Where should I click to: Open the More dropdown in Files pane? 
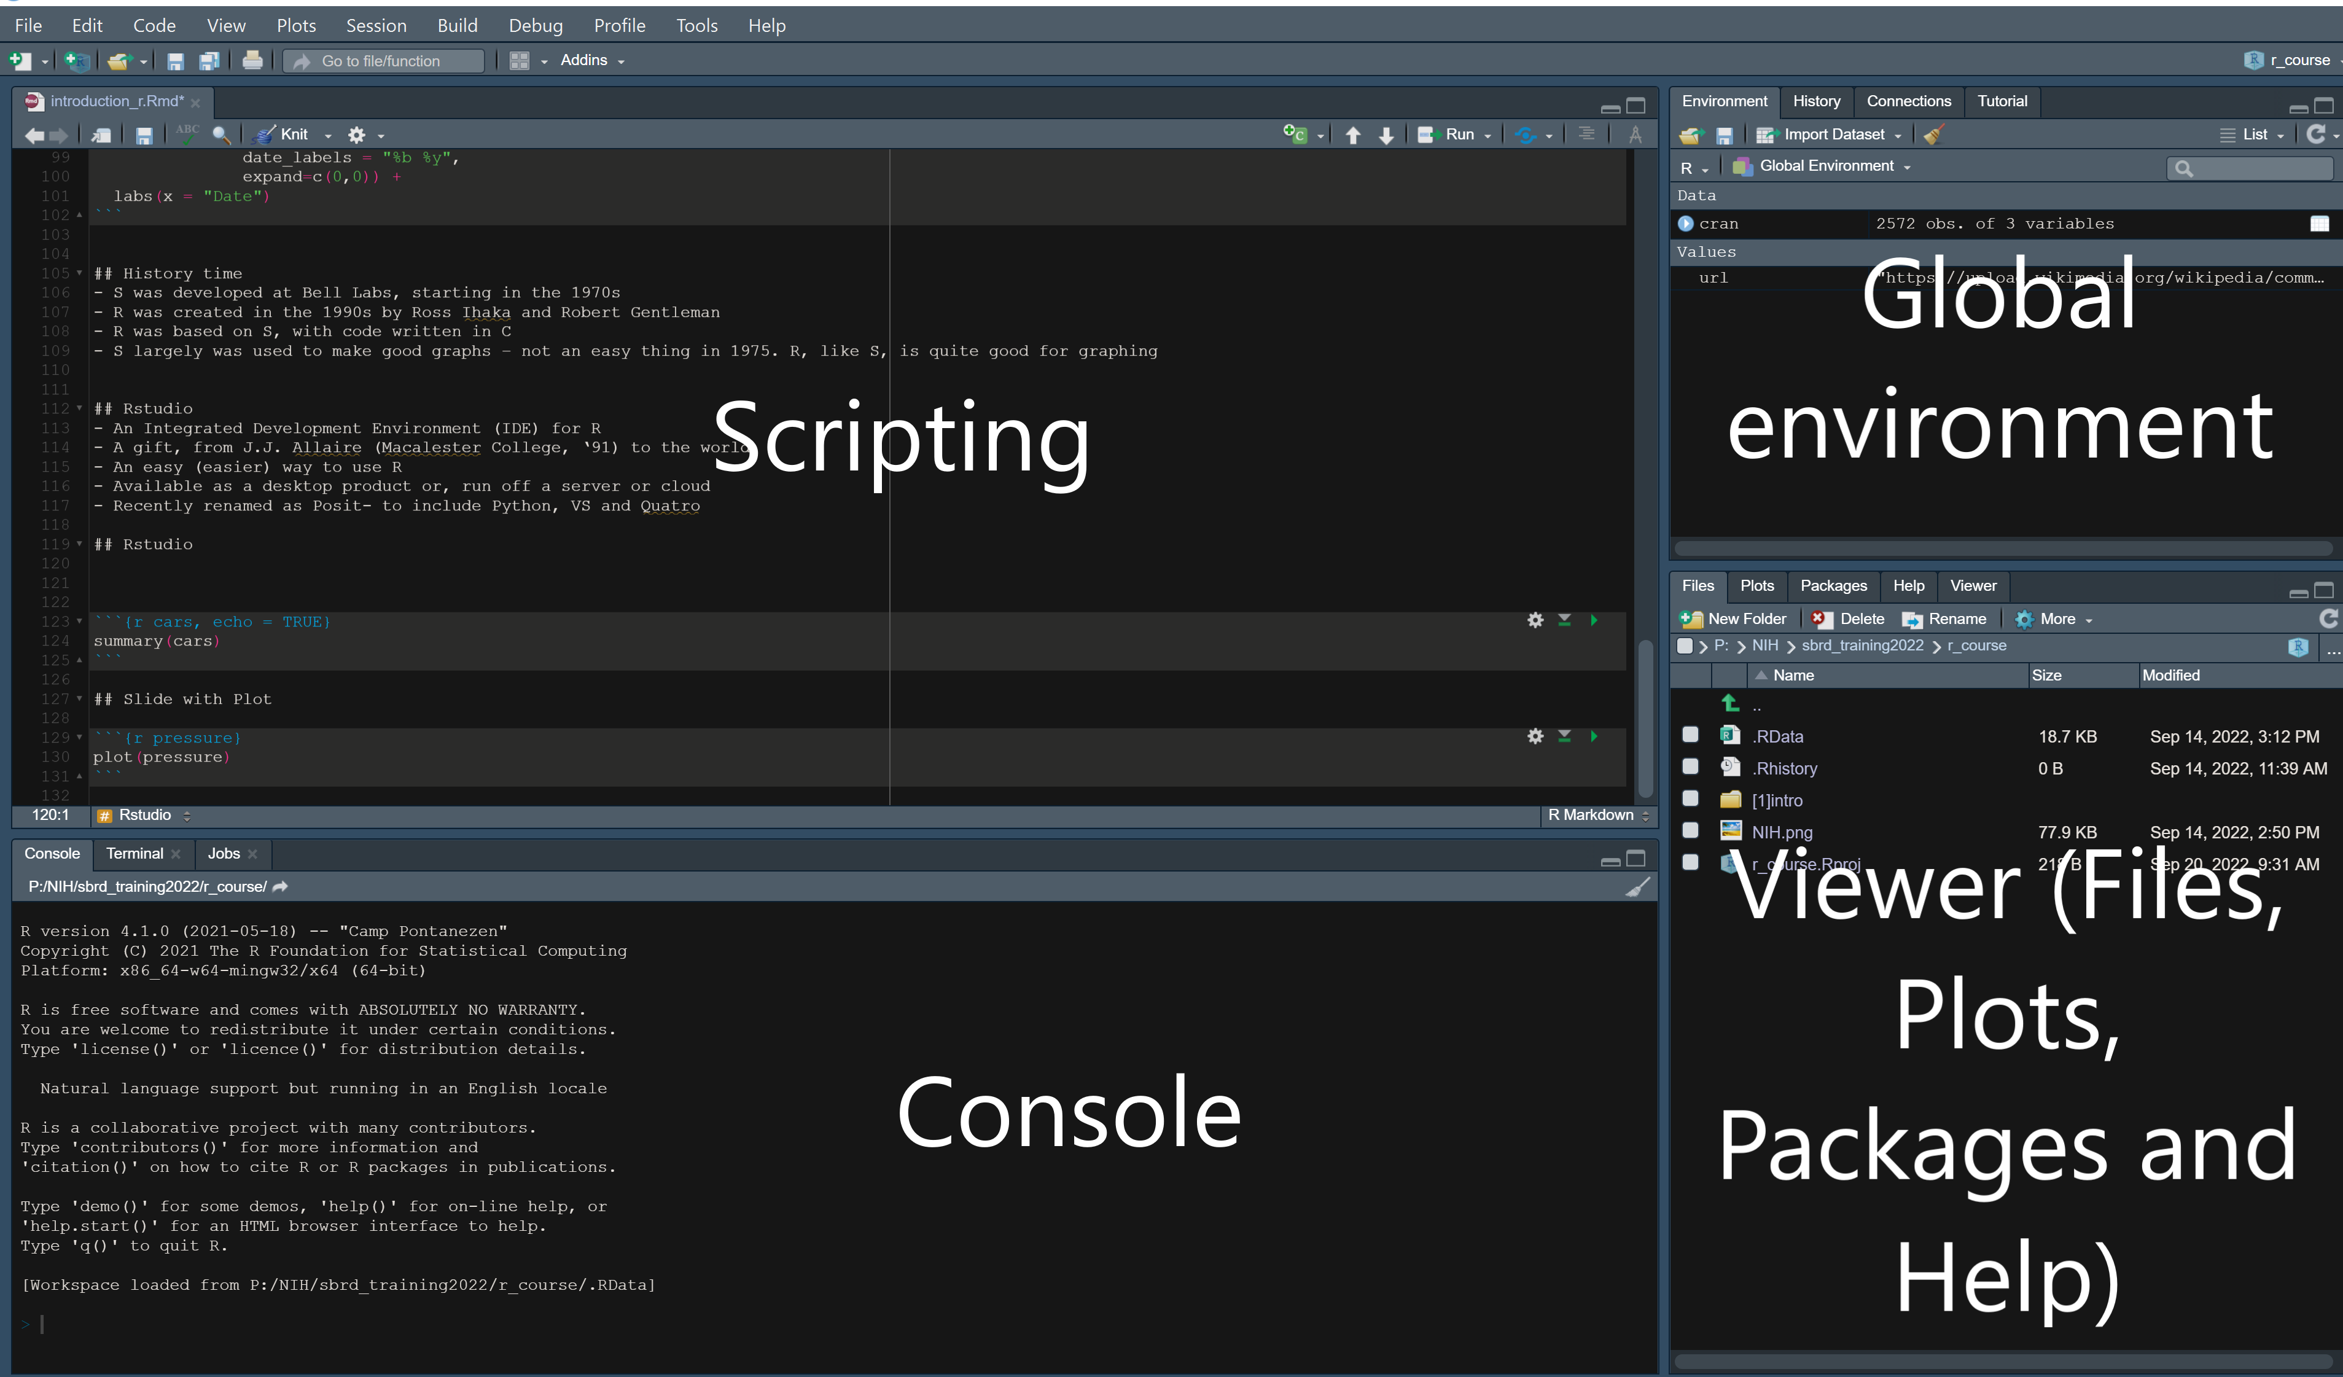tap(2054, 619)
